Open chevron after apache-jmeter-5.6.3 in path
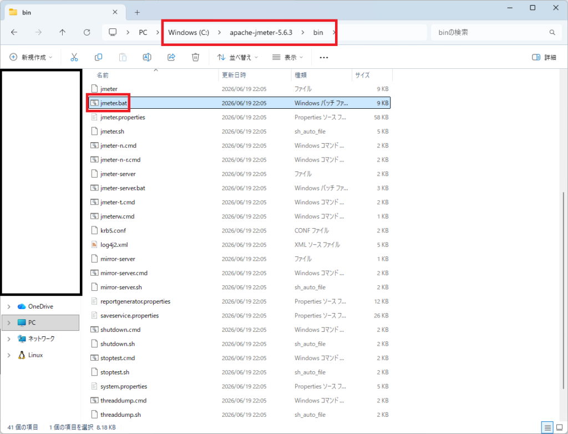The height and width of the screenshot is (434, 568). click(x=302, y=32)
